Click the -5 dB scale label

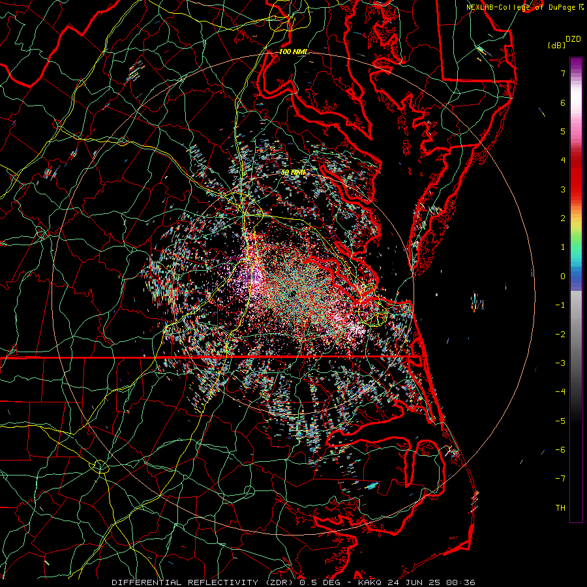coord(560,421)
